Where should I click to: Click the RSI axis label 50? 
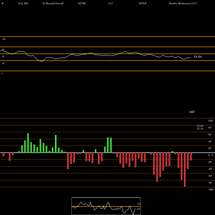[x=3, y=56]
